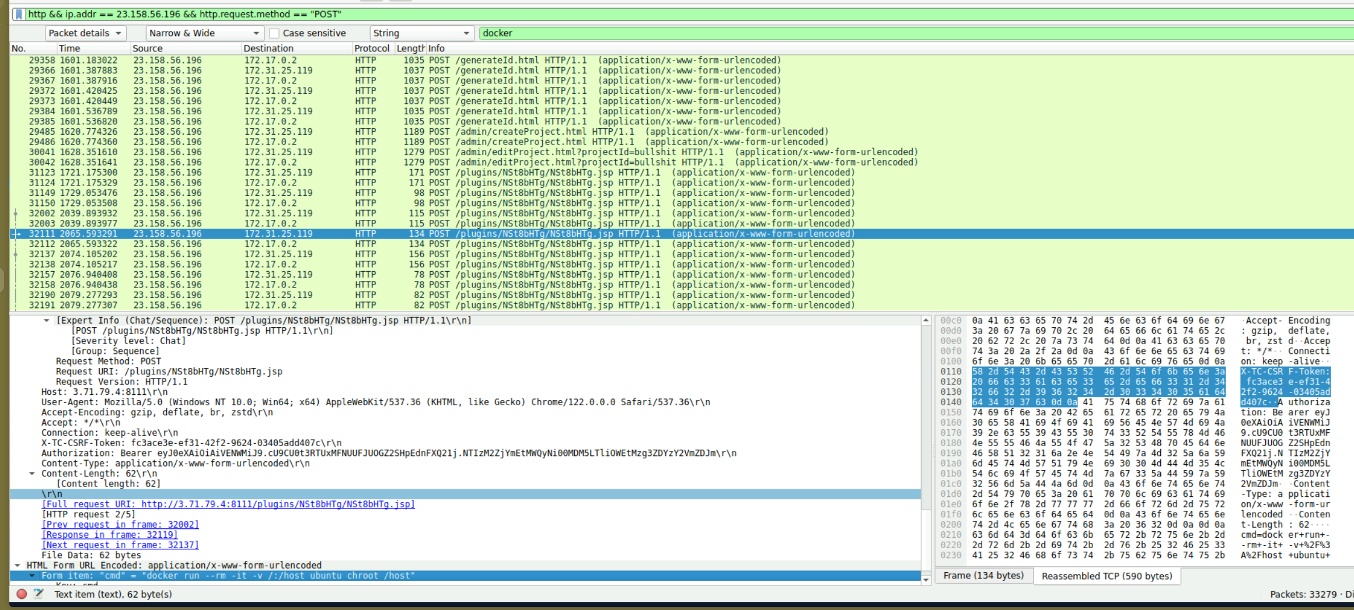Collapse the HTML Form URL Encoded section

19,565
